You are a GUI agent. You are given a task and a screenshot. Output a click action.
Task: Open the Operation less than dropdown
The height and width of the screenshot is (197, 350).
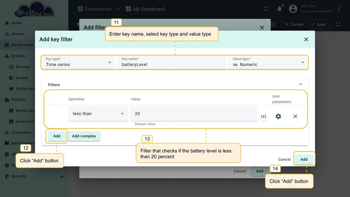tap(98, 113)
